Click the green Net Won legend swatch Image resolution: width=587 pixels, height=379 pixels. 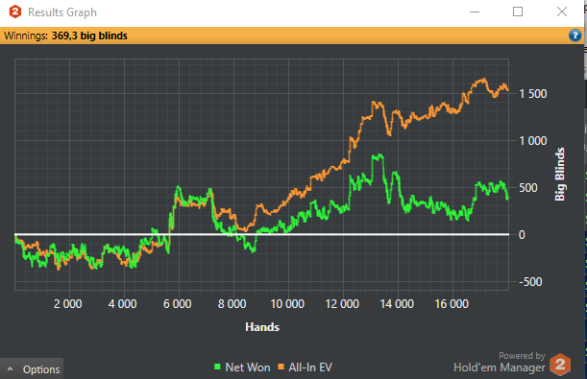click(217, 367)
